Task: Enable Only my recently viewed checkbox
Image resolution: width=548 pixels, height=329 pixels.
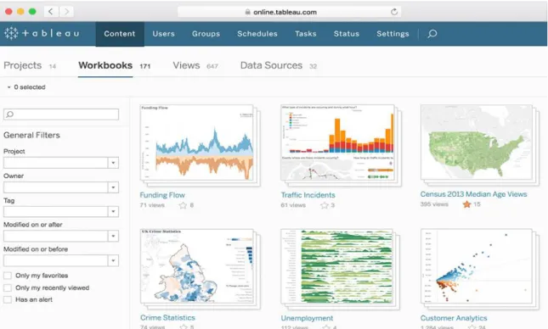Action: pyautogui.click(x=8, y=287)
